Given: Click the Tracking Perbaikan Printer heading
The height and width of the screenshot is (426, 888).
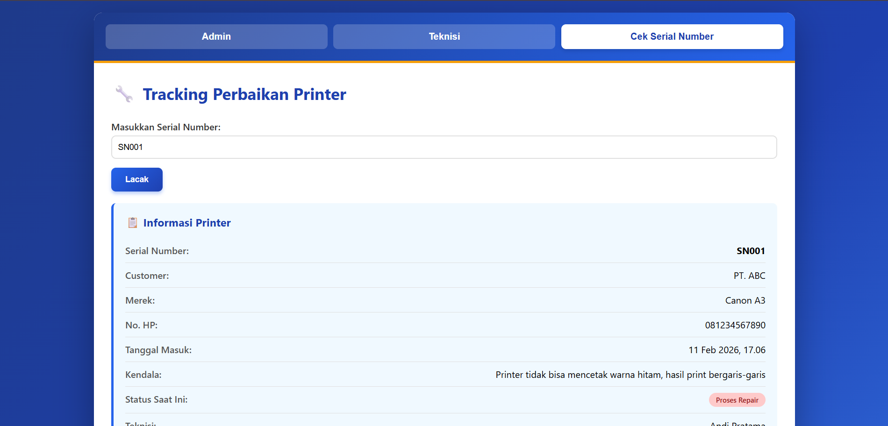Looking at the screenshot, I should (x=244, y=94).
